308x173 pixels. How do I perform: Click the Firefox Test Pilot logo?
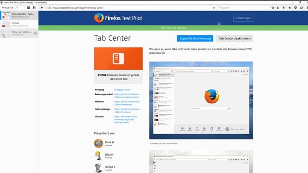pos(118,18)
